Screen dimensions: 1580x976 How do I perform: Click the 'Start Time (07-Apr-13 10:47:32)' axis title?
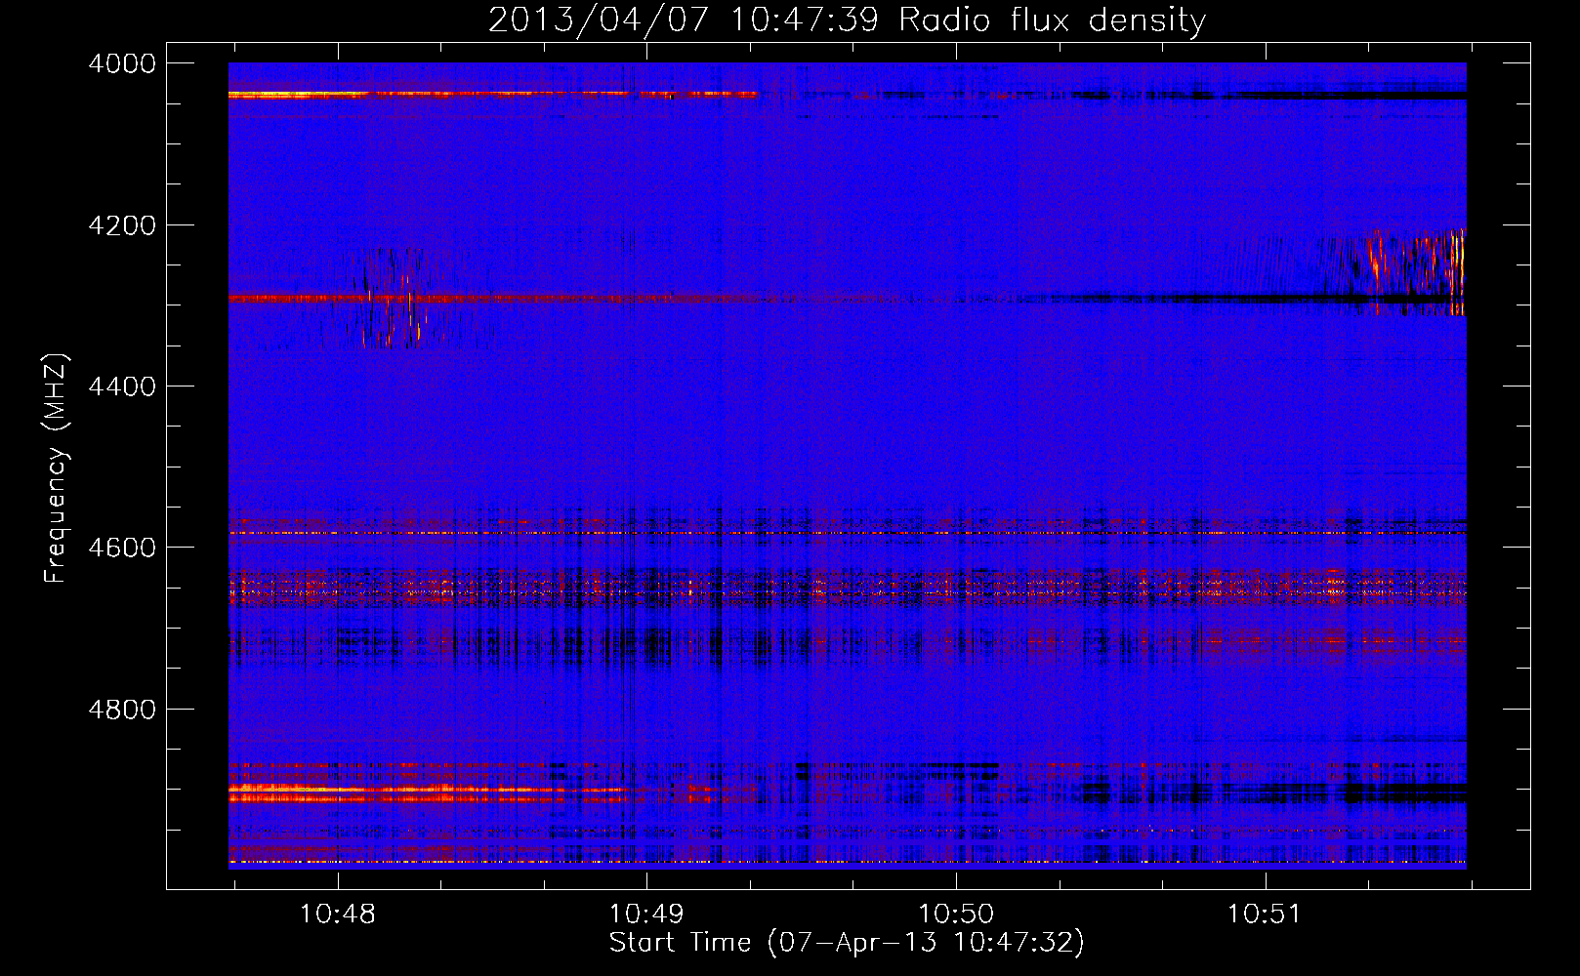(847, 943)
